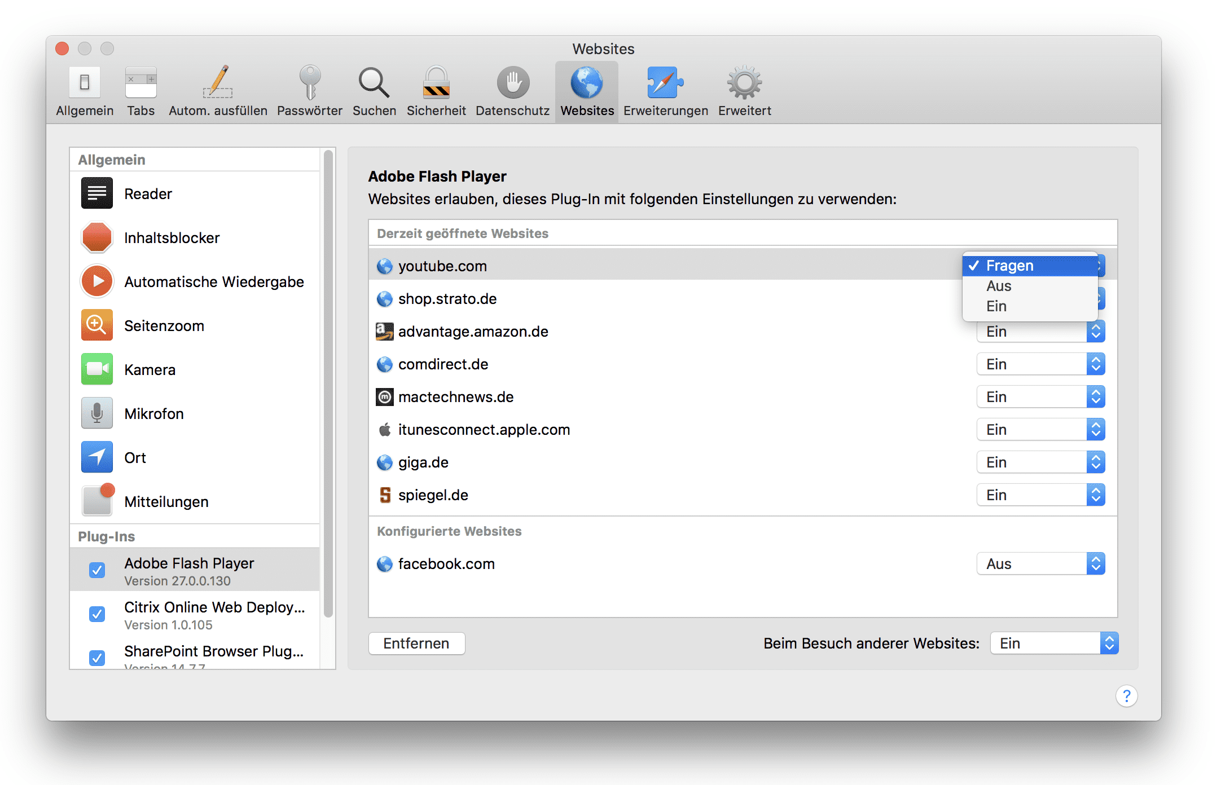Select Ort location item

(195, 457)
